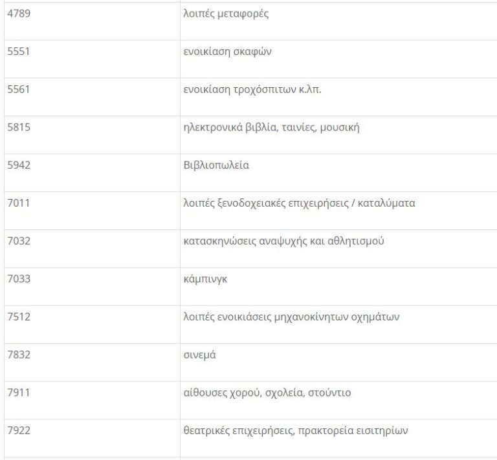Click "θεατρικές επιχειρήσεις, πρακτορεία εισιτηρίων" text
This screenshot has width=497, height=460.
click(x=295, y=431)
